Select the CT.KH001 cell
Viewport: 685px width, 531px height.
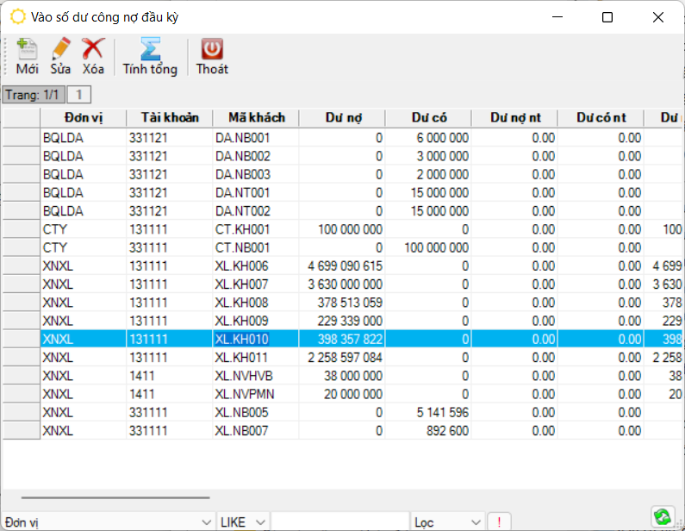(x=256, y=230)
